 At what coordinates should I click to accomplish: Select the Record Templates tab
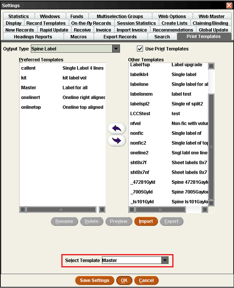click(x=46, y=23)
